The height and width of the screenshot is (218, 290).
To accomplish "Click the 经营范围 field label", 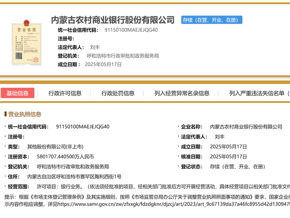I will pyautogui.click(x=18, y=187).
